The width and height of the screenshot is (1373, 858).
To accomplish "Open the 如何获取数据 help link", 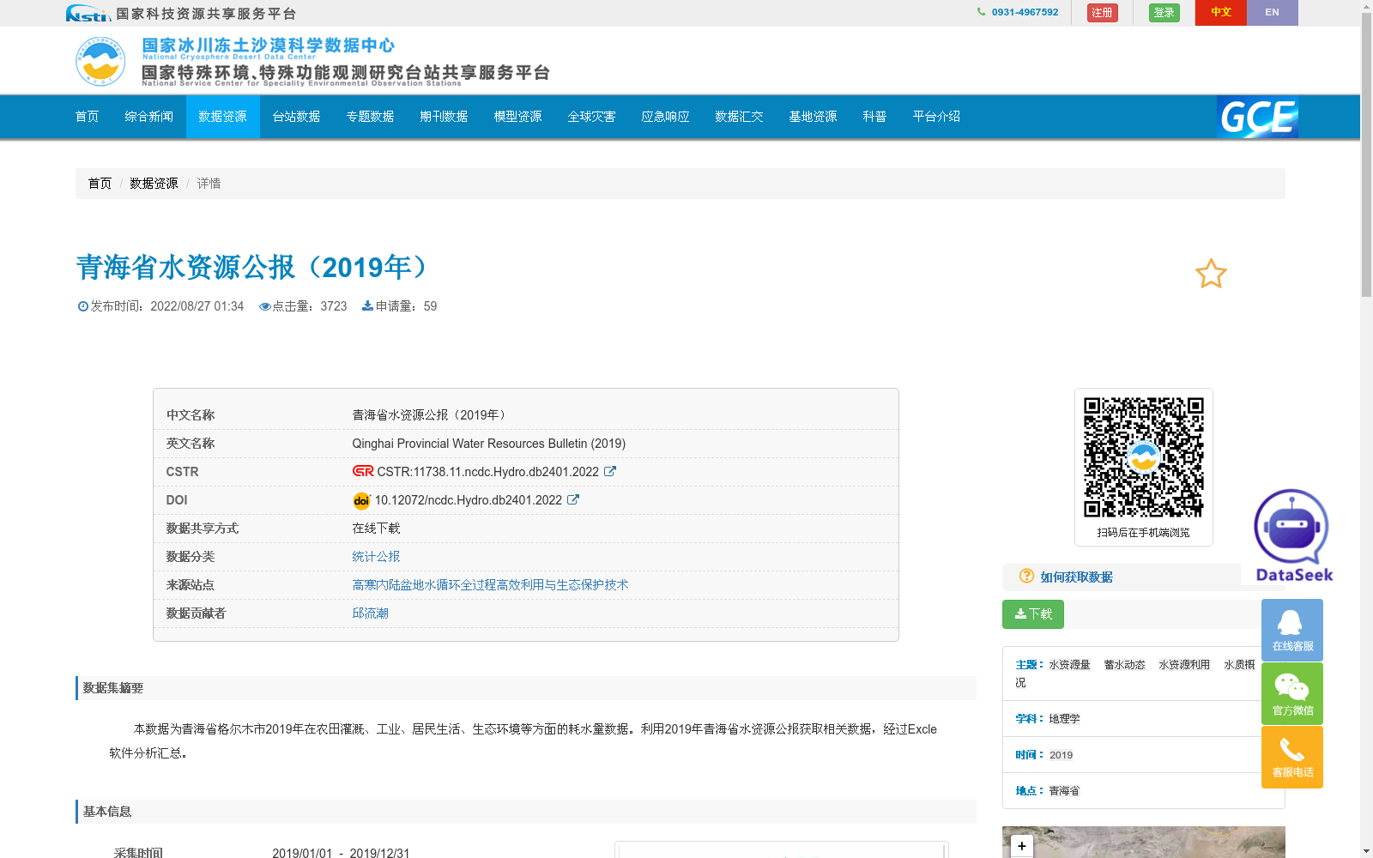I will click(1077, 577).
